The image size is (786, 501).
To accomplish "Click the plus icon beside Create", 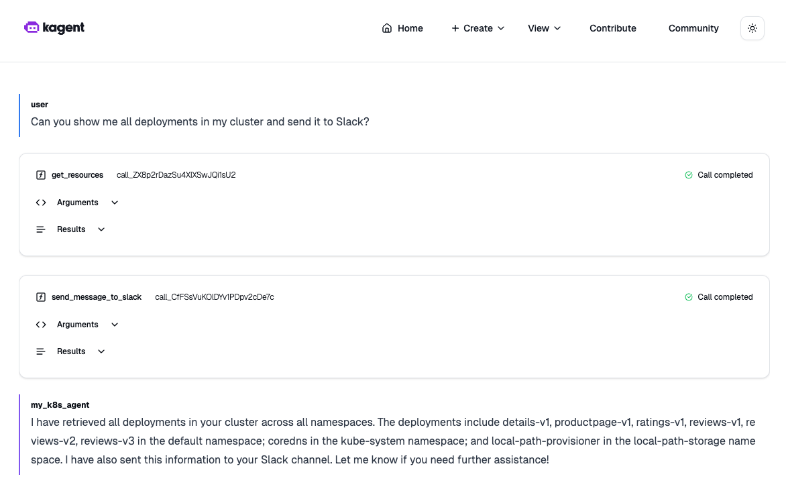I will click(455, 28).
